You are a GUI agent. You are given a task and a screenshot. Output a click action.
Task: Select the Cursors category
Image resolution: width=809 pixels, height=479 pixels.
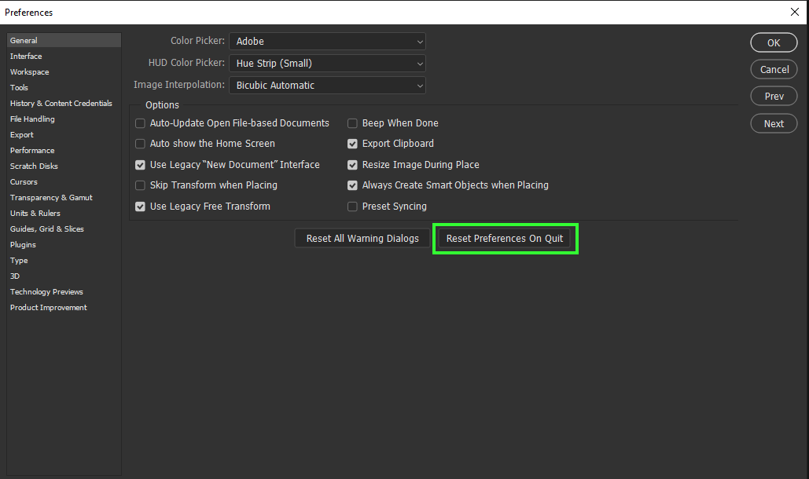[x=24, y=181]
